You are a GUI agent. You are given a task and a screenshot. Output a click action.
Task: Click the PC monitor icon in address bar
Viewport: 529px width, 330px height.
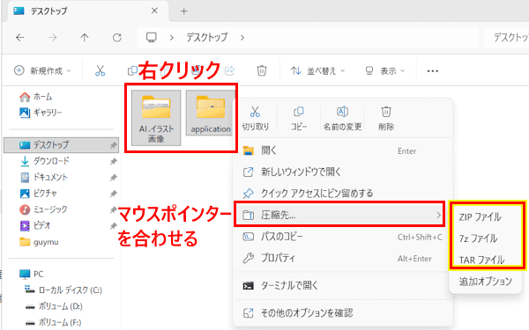(151, 37)
